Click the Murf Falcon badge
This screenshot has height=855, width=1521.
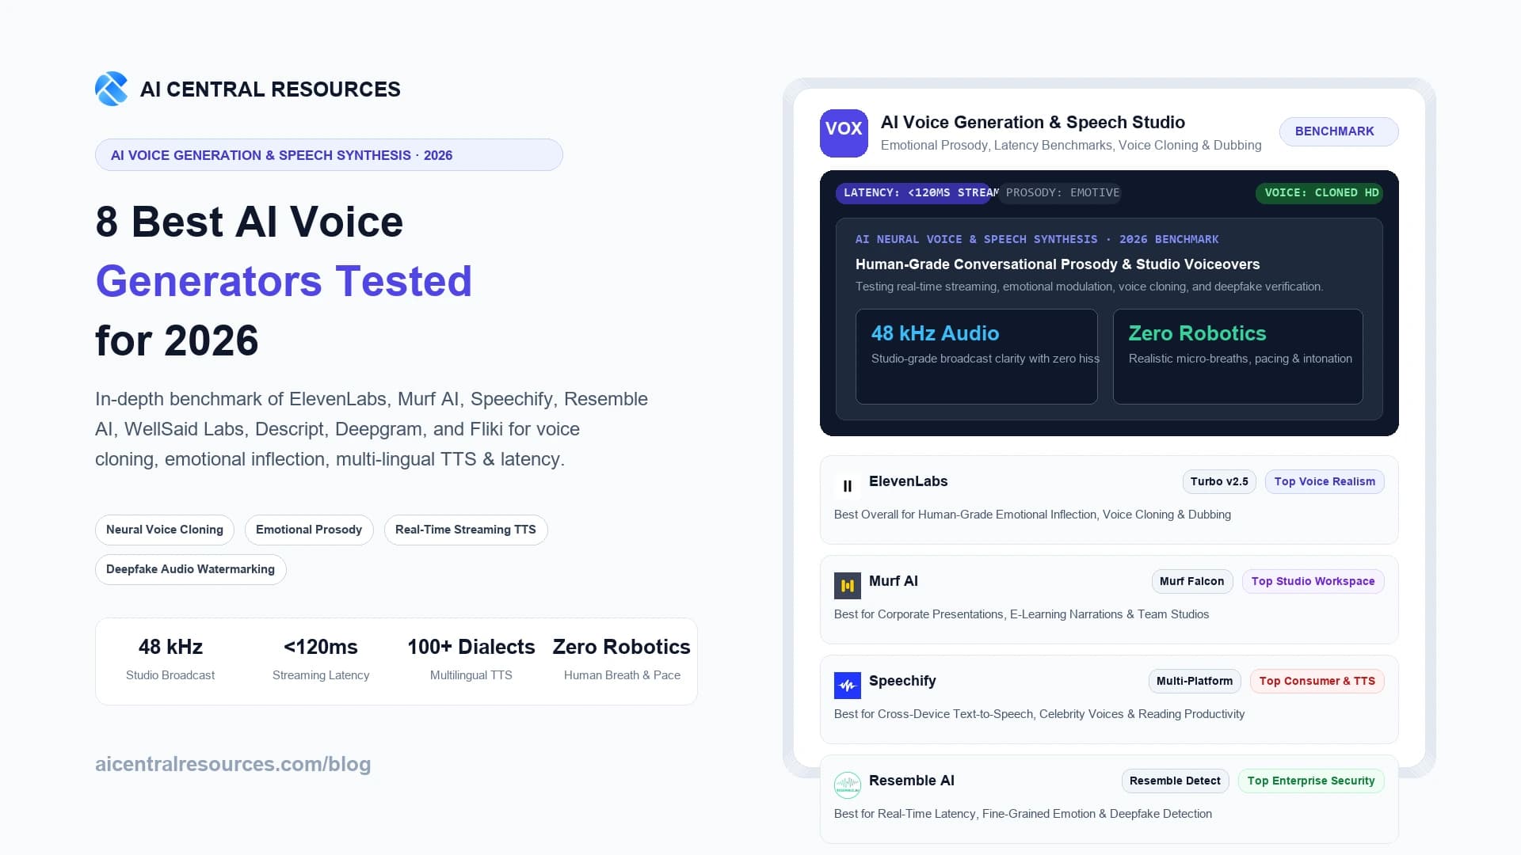pos(1192,581)
